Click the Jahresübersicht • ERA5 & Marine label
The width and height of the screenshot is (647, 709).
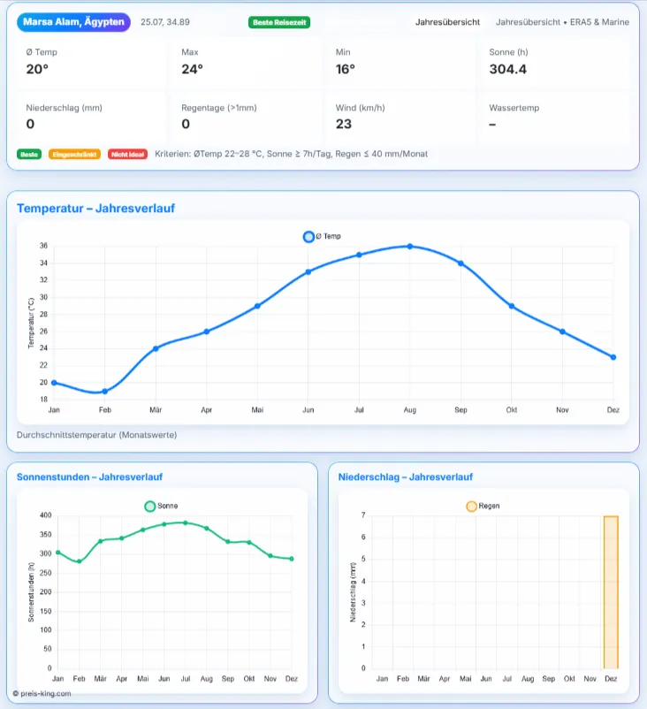click(x=562, y=22)
